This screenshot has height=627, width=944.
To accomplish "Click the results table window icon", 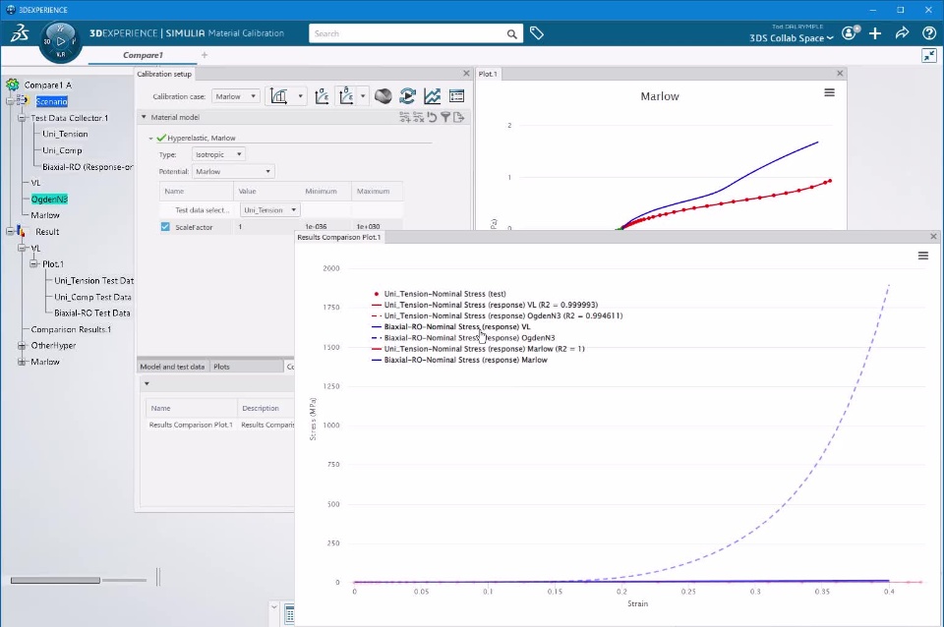I will coord(457,96).
